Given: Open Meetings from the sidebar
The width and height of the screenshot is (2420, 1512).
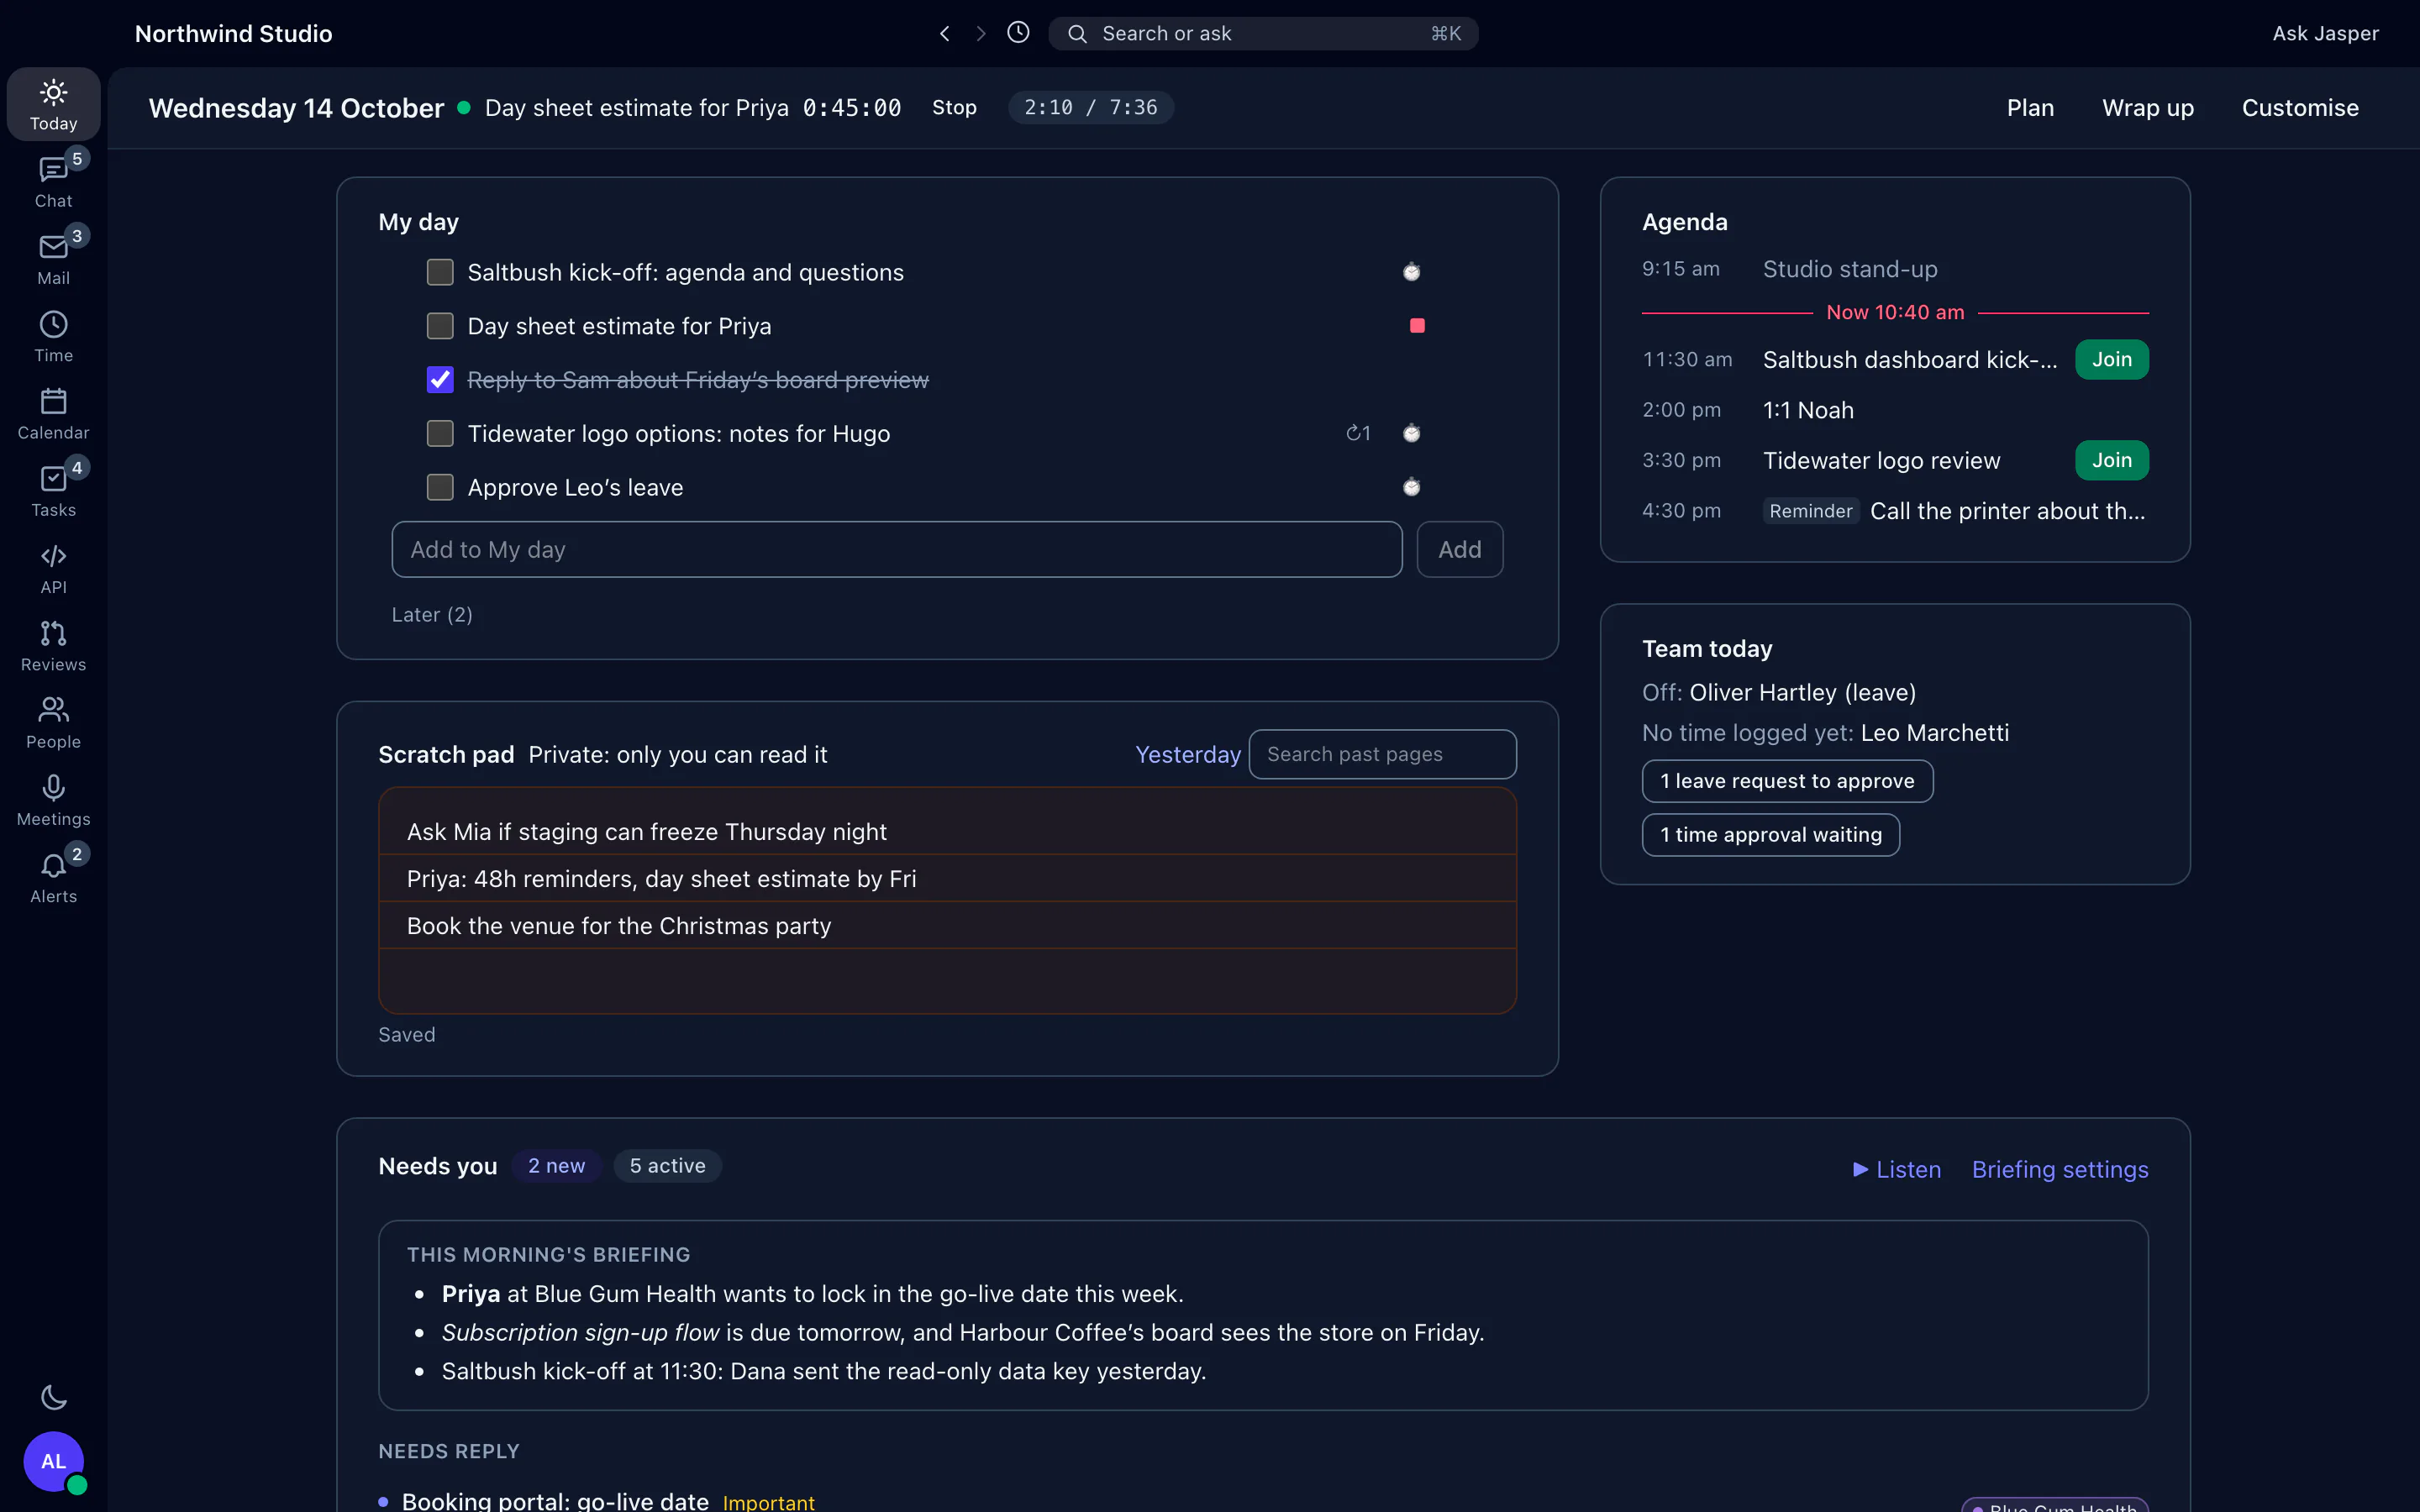Looking at the screenshot, I should coord(53,800).
